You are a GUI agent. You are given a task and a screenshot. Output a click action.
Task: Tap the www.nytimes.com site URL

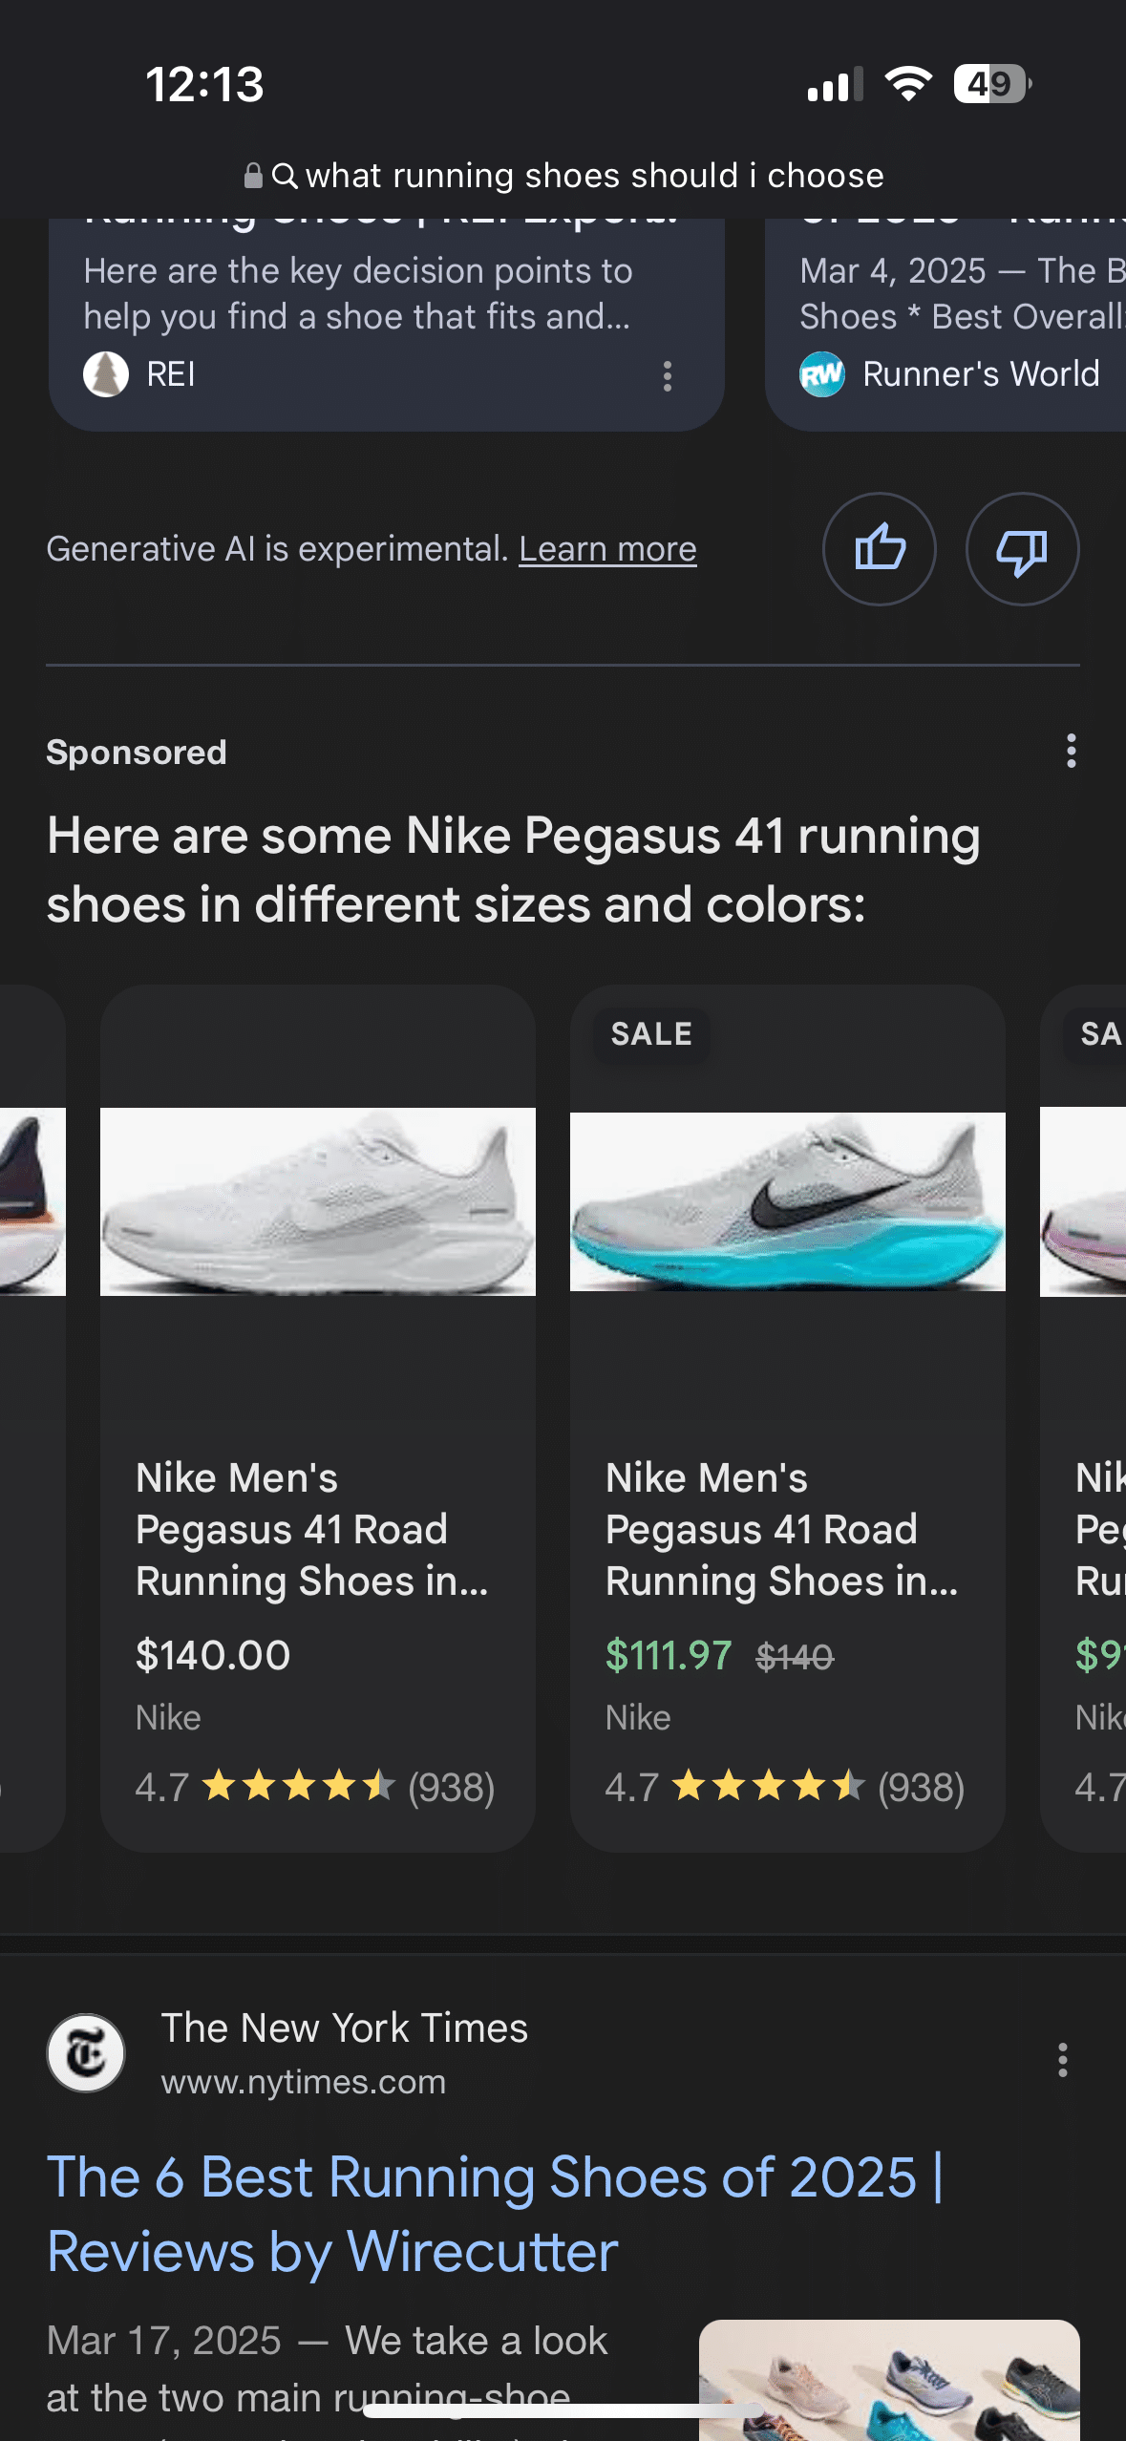pos(304,2082)
